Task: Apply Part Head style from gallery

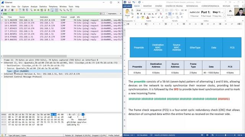Action: 206,14
